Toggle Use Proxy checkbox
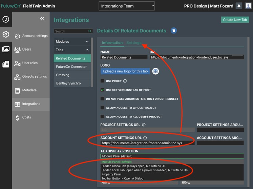Image resolution: width=253 pixels, height=189 pixels. click(x=102, y=81)
